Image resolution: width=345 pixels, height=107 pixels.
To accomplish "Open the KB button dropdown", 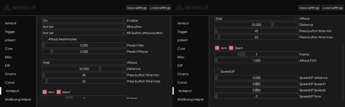I will click(84, 27).
